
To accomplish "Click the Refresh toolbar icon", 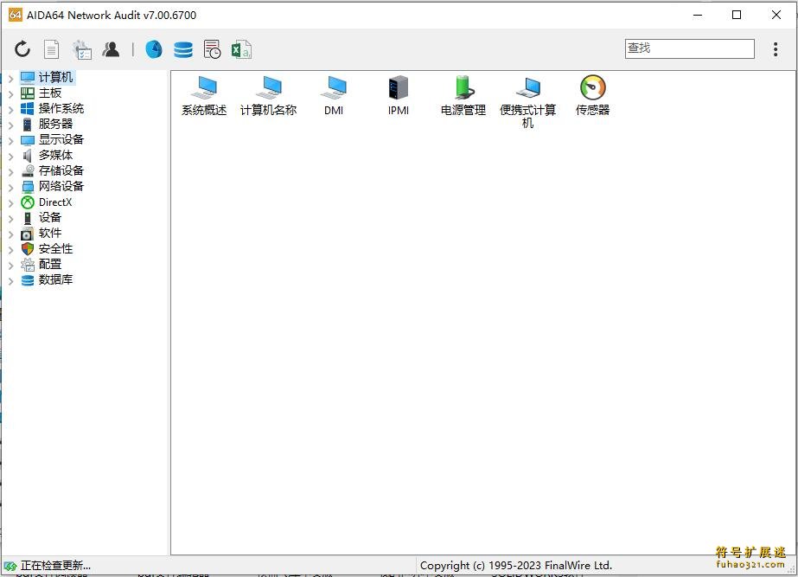I will click(22, 49).
